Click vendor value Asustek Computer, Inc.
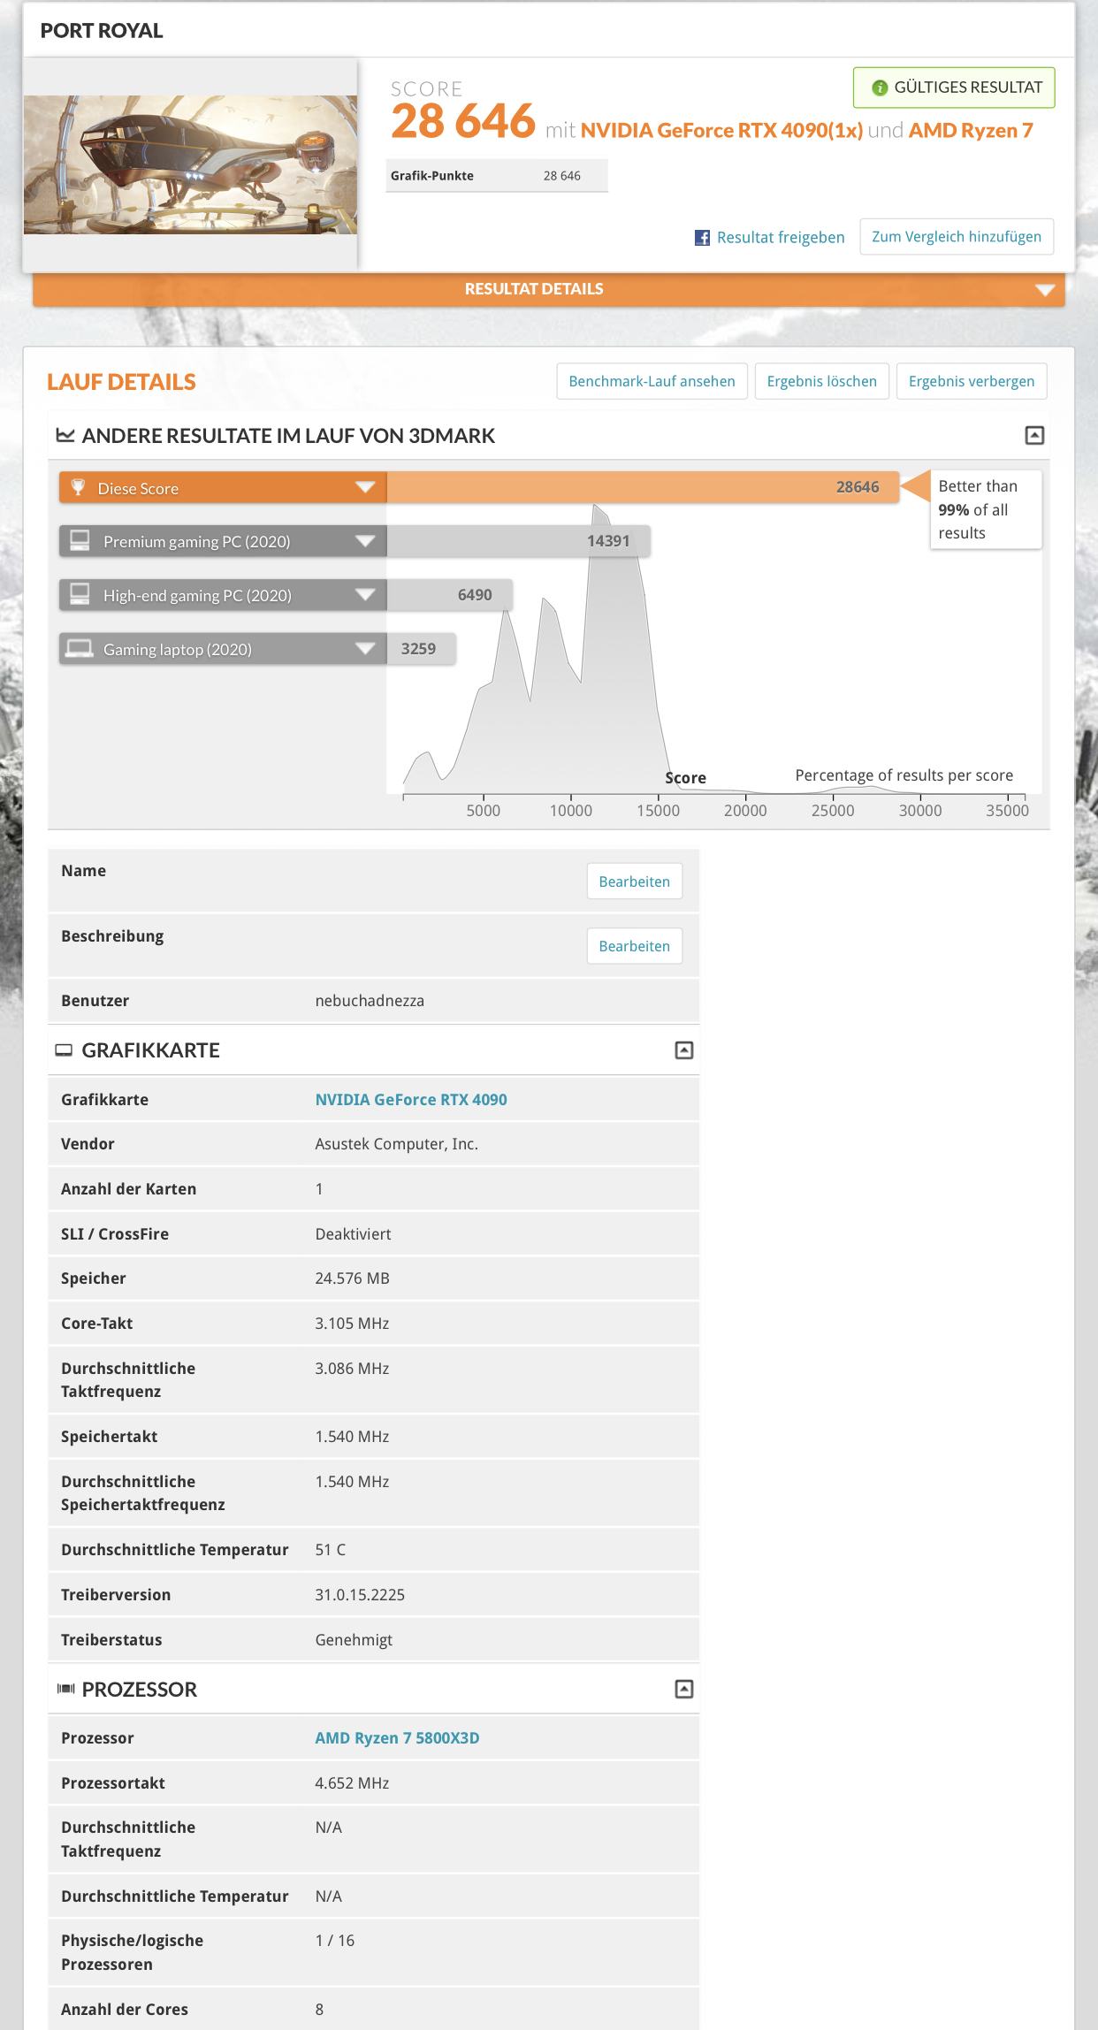 396,1144
